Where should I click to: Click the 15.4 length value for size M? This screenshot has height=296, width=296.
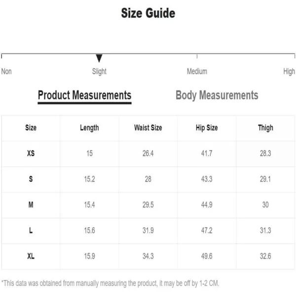[x=89, y=205]
